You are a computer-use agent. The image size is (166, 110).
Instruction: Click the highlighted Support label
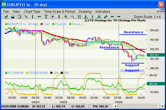click(132, 70)
